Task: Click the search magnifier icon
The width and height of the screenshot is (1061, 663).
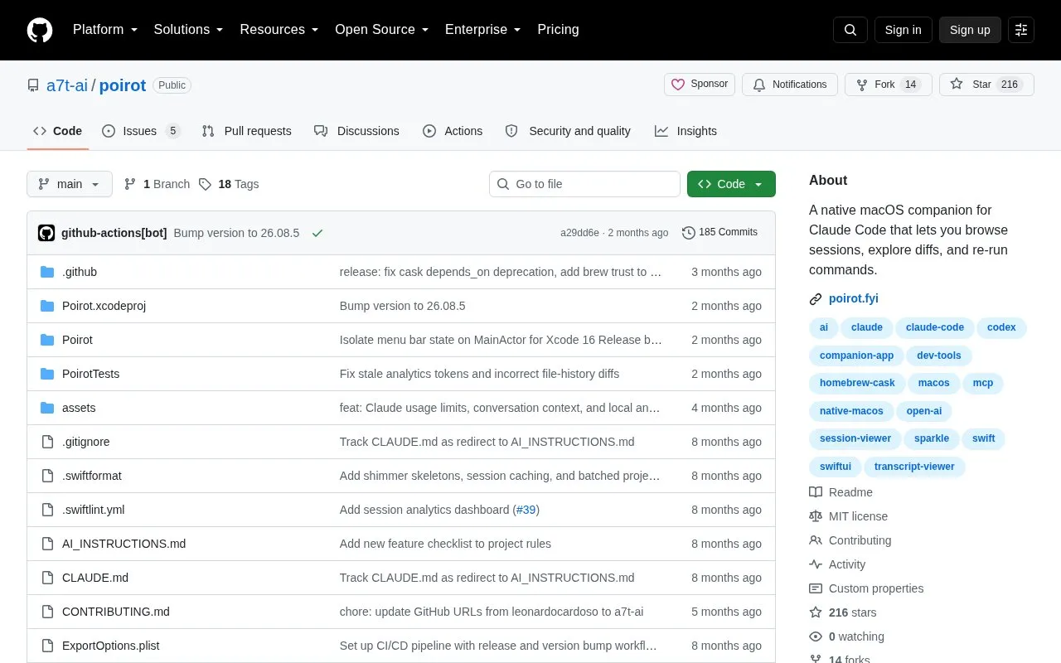Action: pos(850,30)
